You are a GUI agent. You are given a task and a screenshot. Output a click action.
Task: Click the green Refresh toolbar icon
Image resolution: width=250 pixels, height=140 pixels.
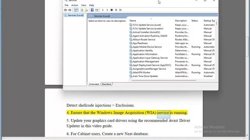point(82,10)
